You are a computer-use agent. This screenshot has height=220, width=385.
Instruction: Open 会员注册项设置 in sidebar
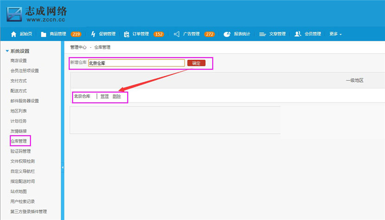click(25, 71)
